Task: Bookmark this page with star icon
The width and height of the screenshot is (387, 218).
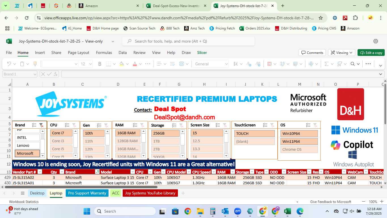Action: (x=321, y=18)
